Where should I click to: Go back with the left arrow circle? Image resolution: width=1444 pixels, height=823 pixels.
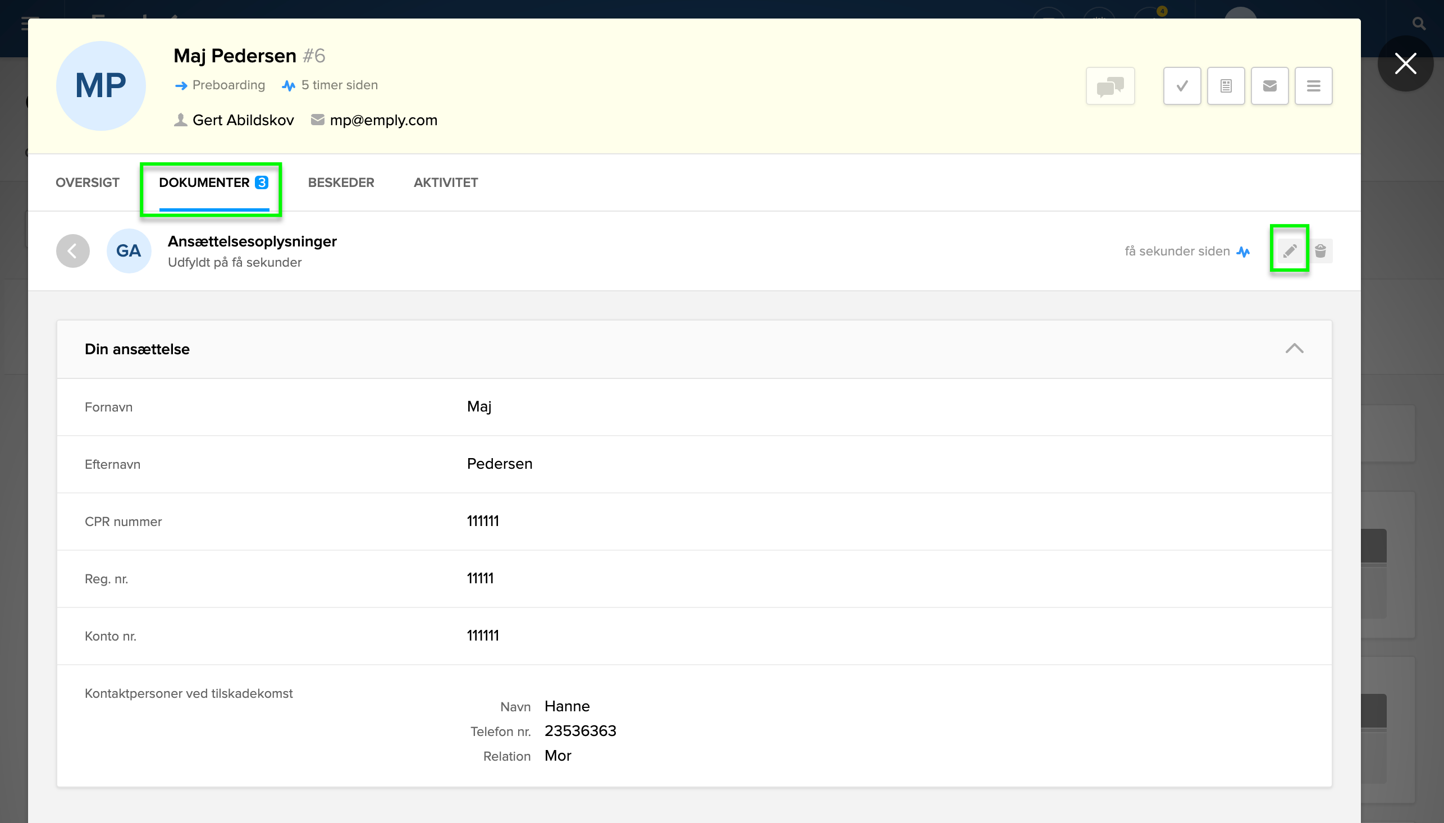(73, 250)
